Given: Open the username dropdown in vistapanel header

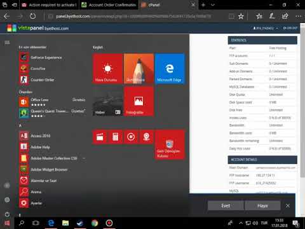Looking at the screenshot, I should pos(266,28).
